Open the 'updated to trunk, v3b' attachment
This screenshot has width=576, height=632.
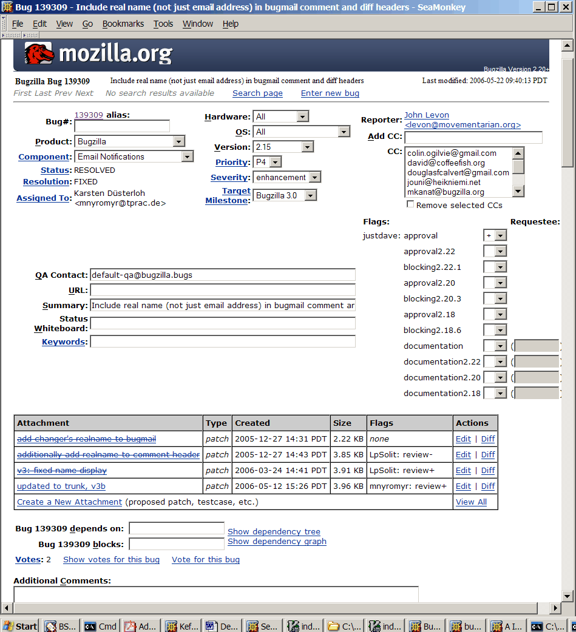tap(61, 486)
